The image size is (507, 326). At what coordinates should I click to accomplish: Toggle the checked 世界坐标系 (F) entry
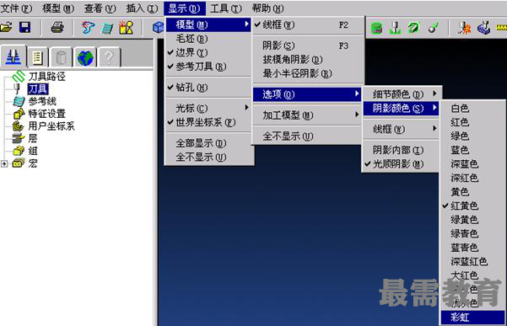pyautogui.click(x=208, y=122)
